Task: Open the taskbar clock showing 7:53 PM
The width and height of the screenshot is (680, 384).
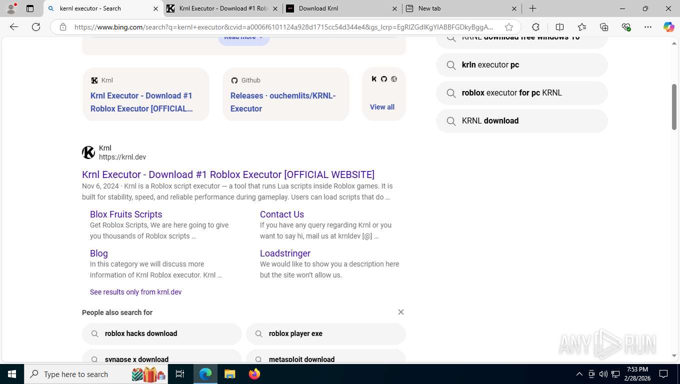Action: [x=637, y=374]
